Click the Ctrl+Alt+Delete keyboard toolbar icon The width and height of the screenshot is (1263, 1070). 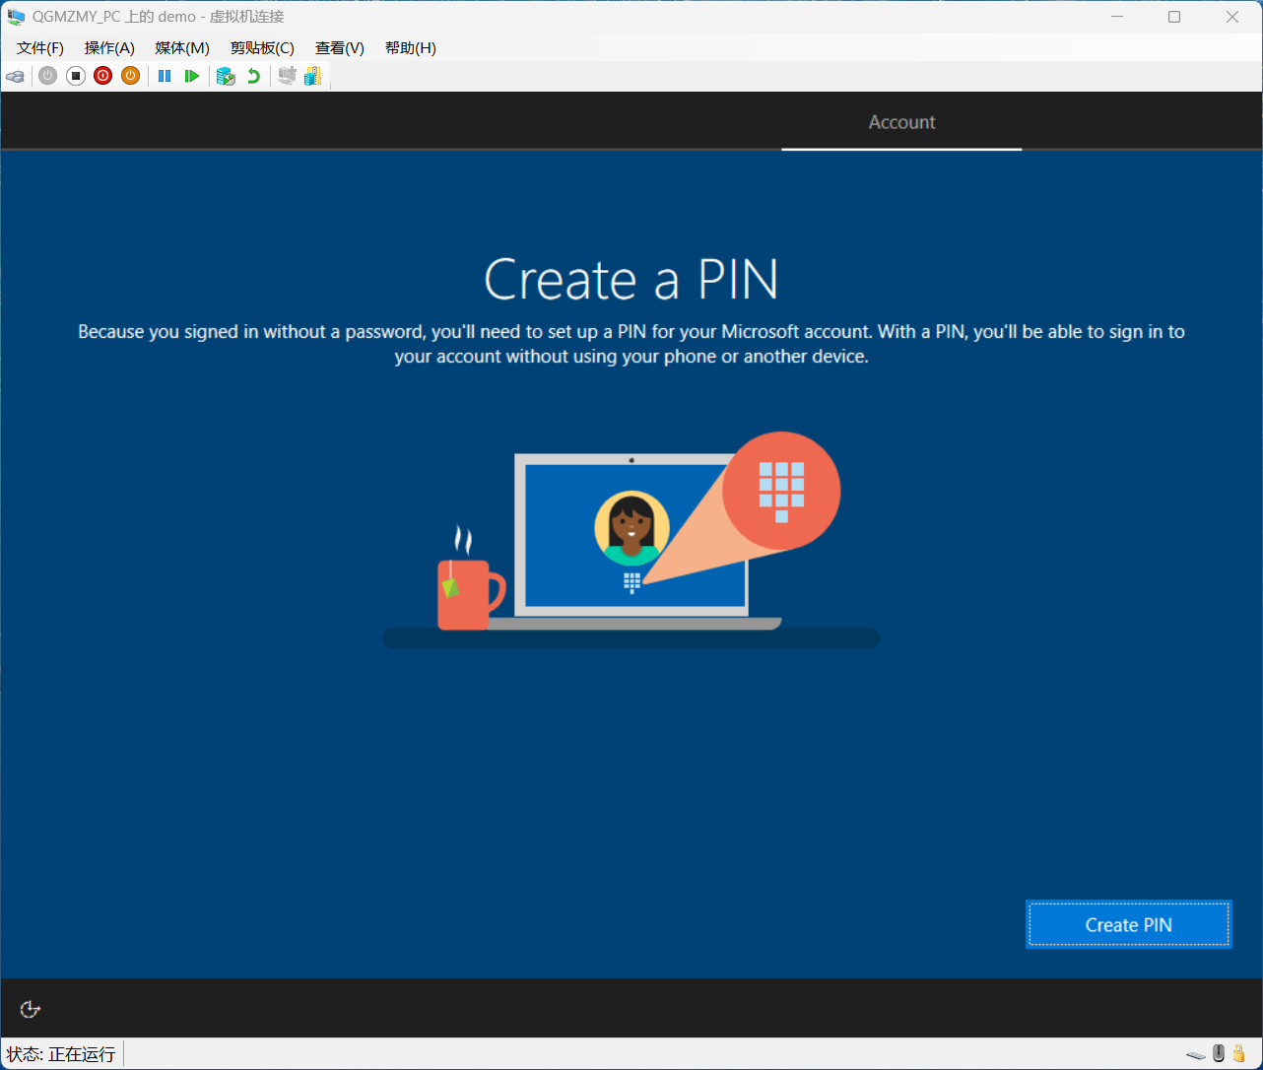[x=15, y=76]
